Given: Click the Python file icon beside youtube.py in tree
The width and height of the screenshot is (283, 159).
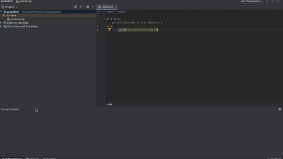Looking at the screenshot, I should point(8,19).
